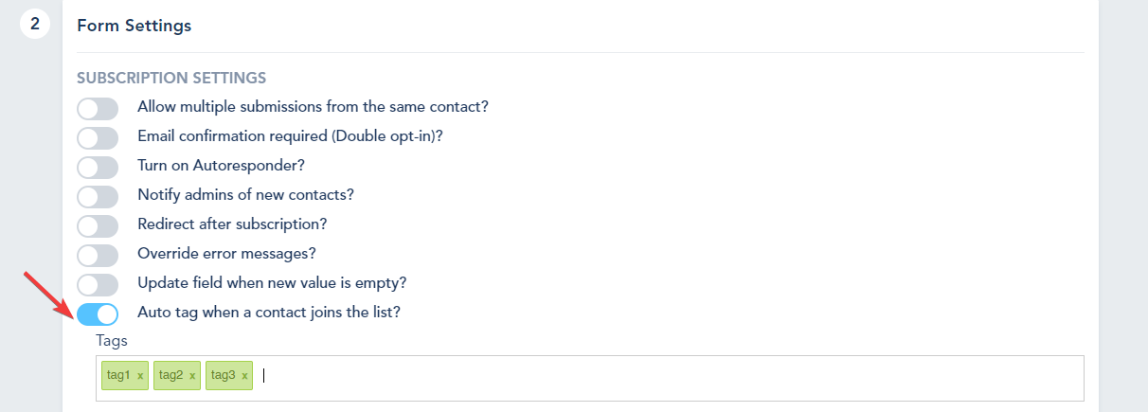Select the tag3 chip label

click(223, 376)
